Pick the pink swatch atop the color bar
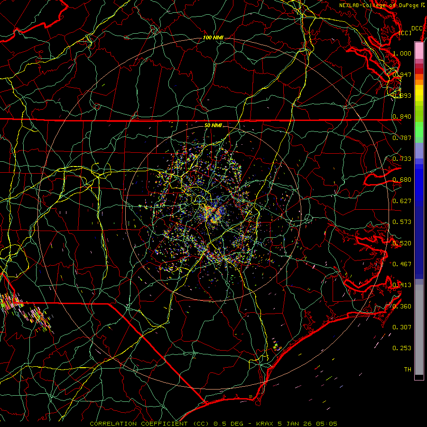 point(419,50)
